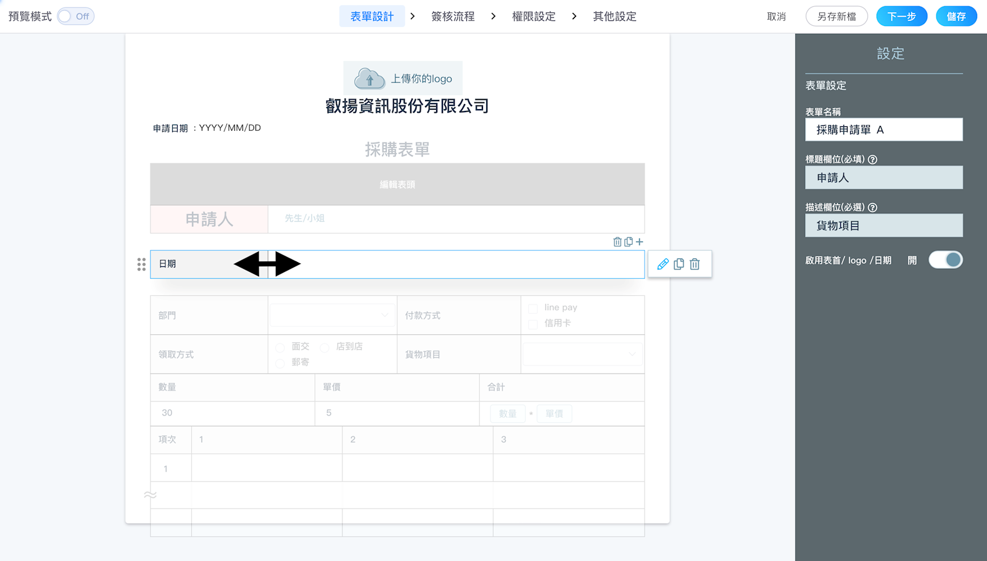Click the plus icon above the 日期 row

(639, 242)
